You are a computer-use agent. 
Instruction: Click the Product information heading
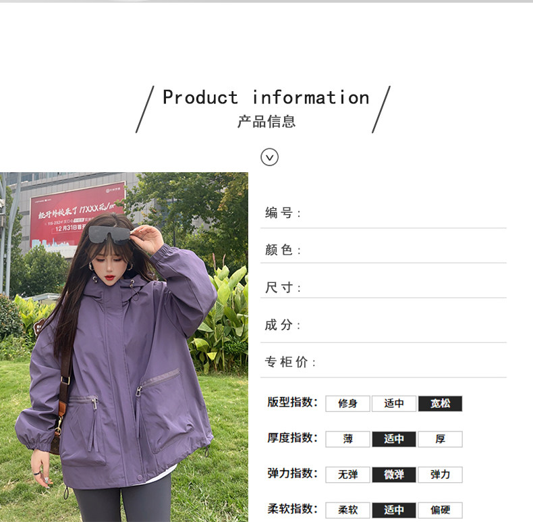[x=266, y=98]
